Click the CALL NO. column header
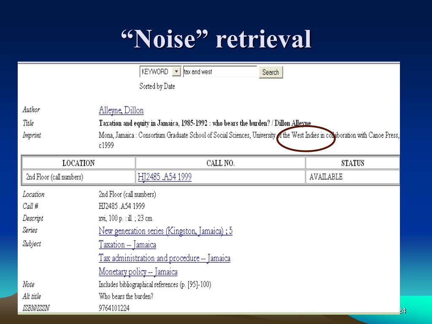Image resolution: width=432 pixels, height=324 pixels. coord(220,163)
